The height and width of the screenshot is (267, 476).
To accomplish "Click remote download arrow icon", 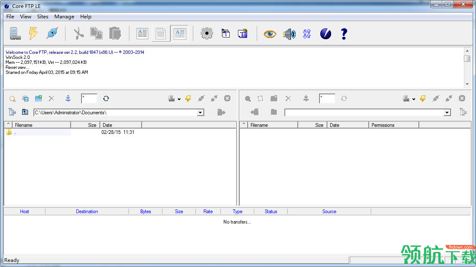I will click(x=255, y=112).
